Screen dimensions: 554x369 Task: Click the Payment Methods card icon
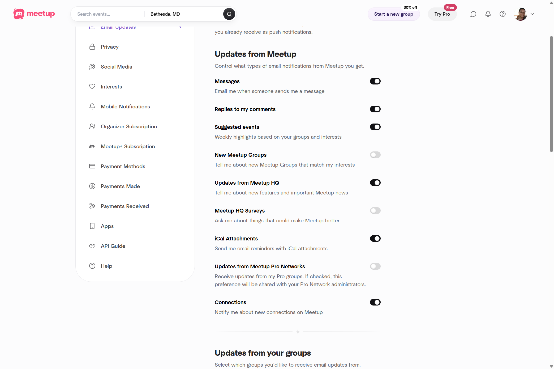(x=92, y=166)
